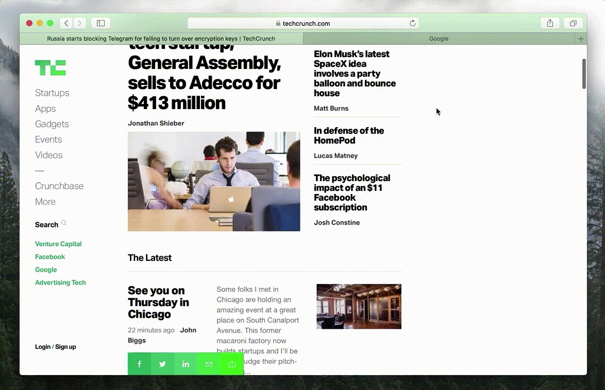Click the 22 minutes ago timestamp
Screen dimensions: 605x390
click(151, 330)
